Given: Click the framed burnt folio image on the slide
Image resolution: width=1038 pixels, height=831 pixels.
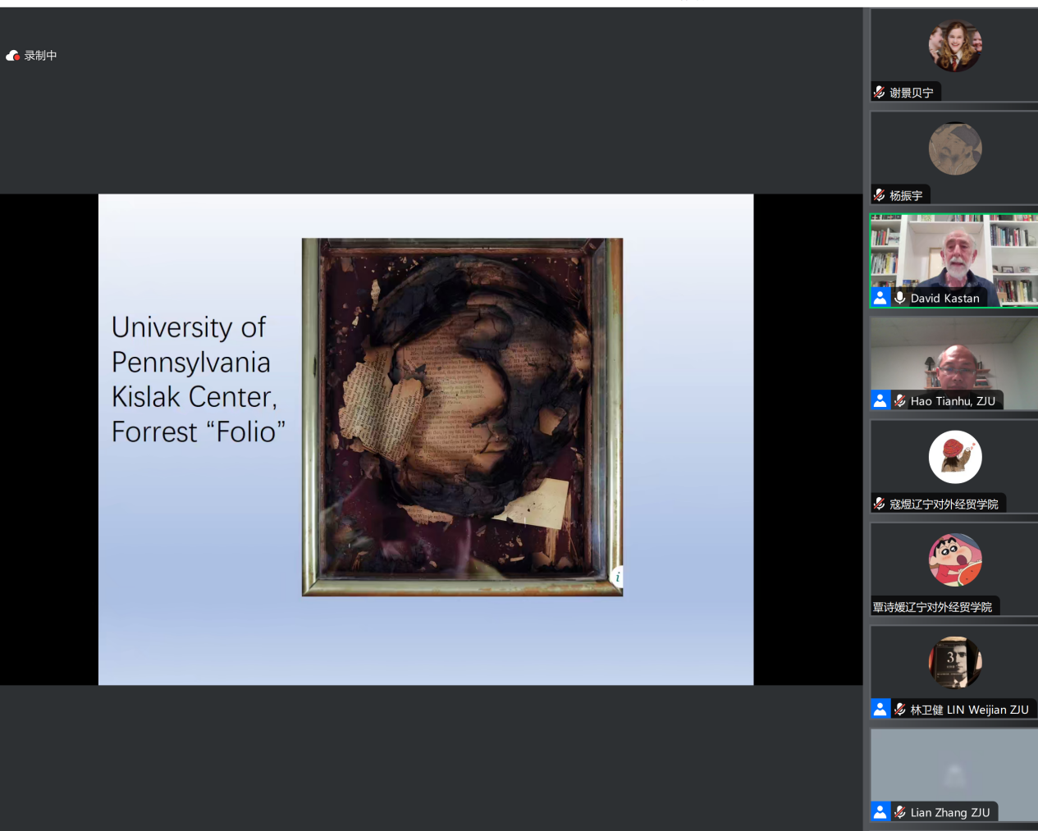Looking at the screenshot, I should click(x=462, y=417).
